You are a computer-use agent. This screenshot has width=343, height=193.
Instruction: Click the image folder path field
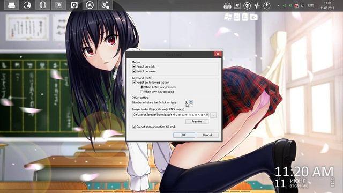pyautogui.click(x=170, y=115)
